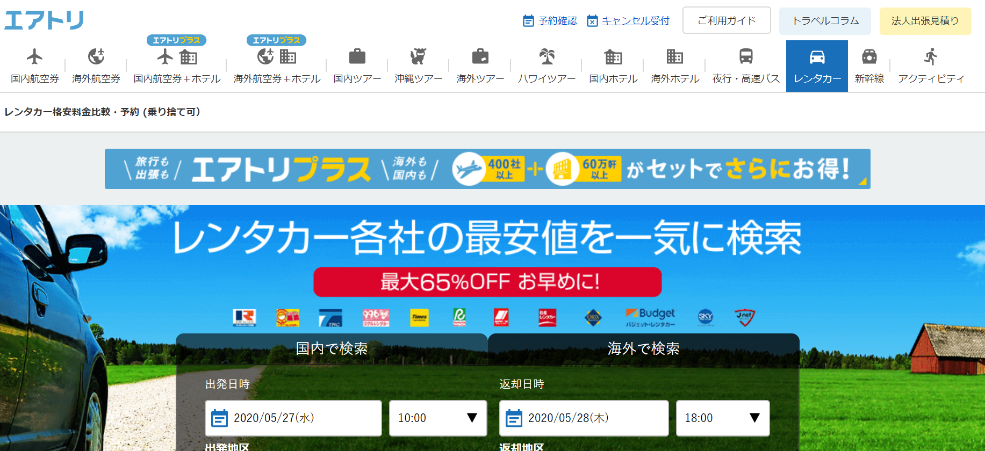Open 海外ホテル building icon
This screenshot has width=985, height=451.
tap(675, 56)
